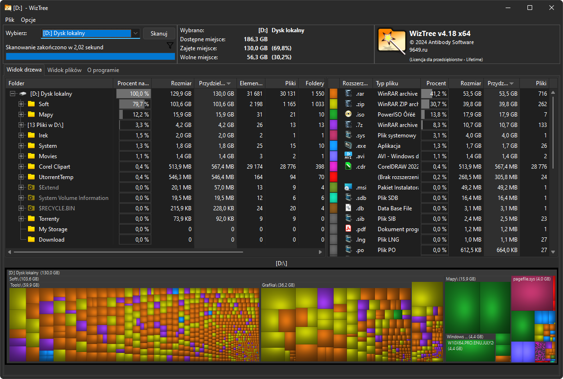Switch to Widok drzewa tab

pyautogui.click(x=24, y=70)
